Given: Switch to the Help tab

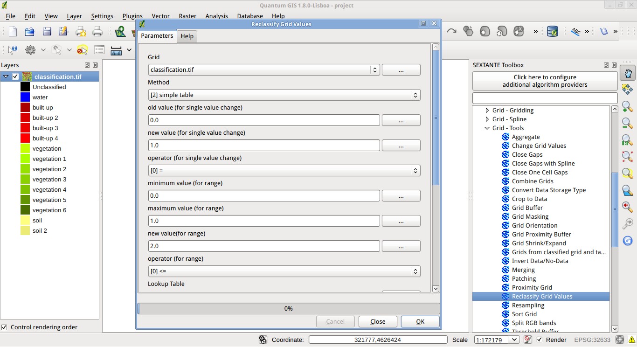Looking at the screenshot, I should click(x=187, y=36).
